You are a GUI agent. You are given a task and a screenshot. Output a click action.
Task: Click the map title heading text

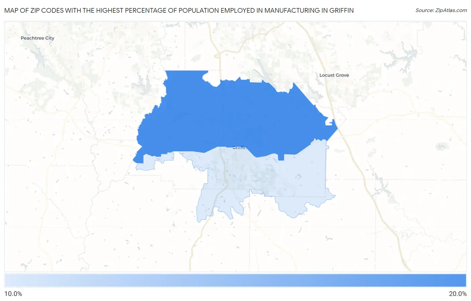click(x=179, y=10)
